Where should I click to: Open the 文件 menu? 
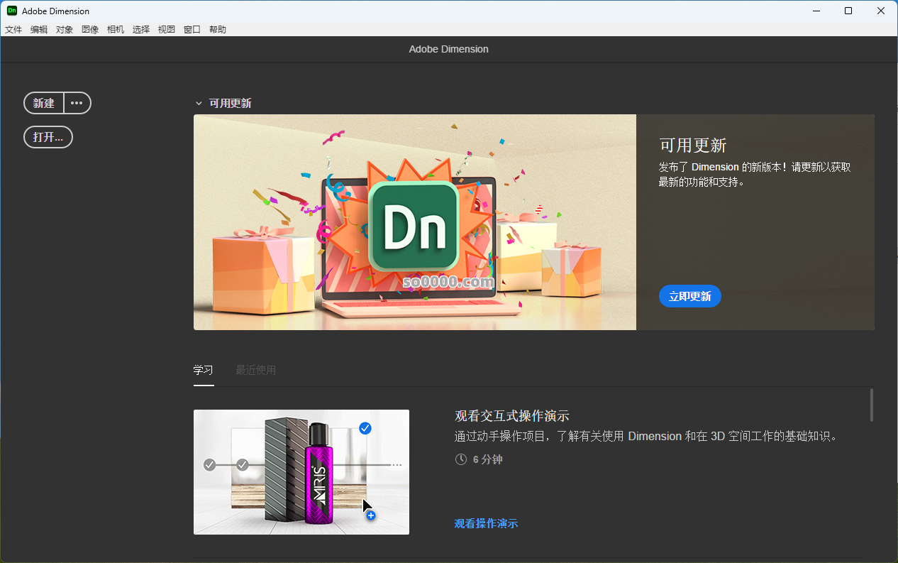click(x=13, y=29)
